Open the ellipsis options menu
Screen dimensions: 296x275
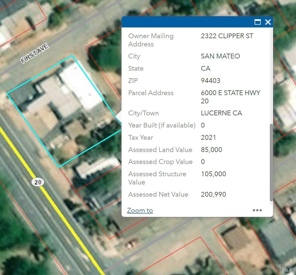[257, 210]
